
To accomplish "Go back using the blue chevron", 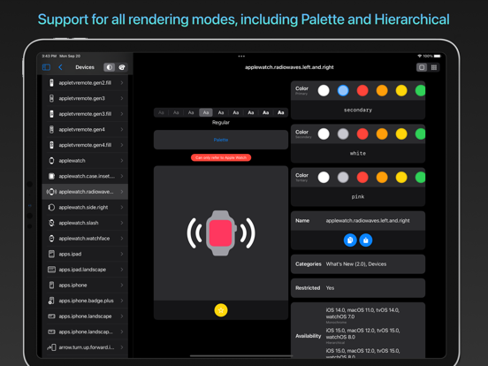I will point(60,67).
